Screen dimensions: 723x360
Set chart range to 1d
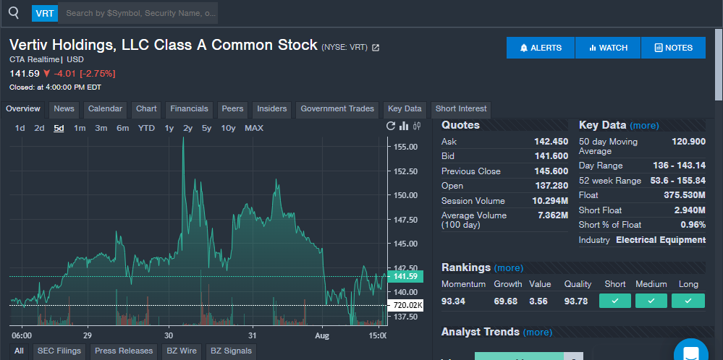[20, 128]
